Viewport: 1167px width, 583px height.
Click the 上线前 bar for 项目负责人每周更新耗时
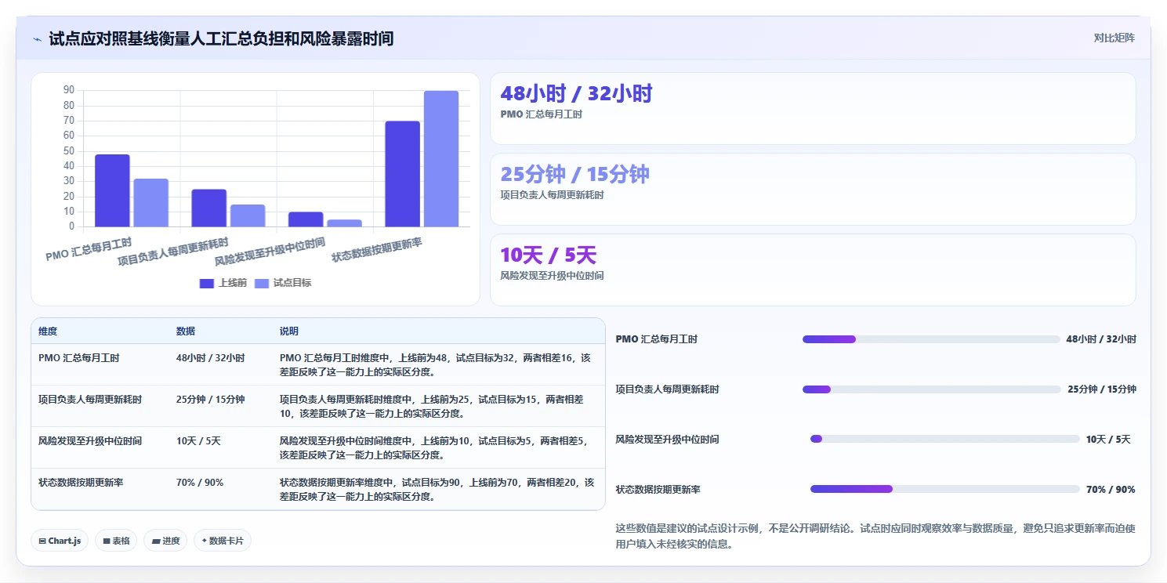[208, 208]
